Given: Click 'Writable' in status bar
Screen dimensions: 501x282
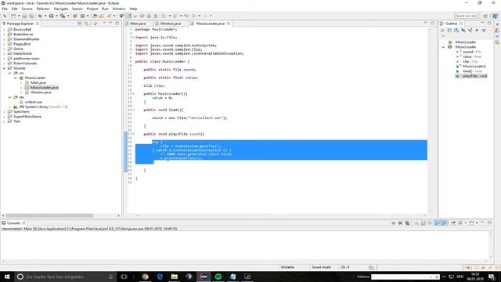Looking at the screenshot, I should 287,267.
